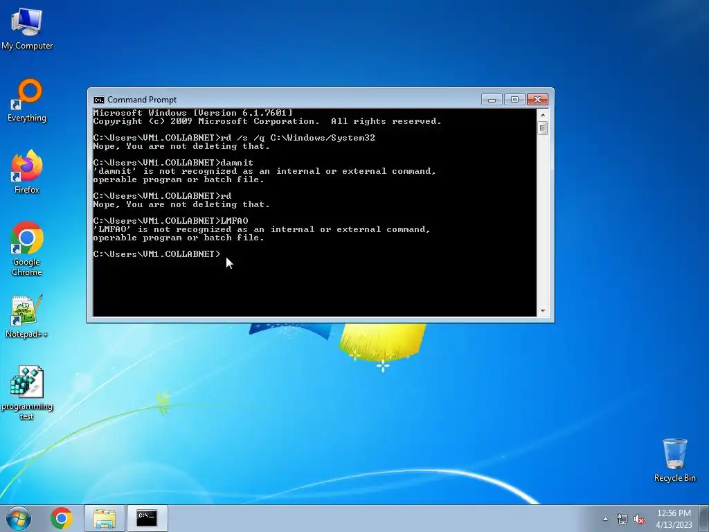Select Command Prompt taskbar button
The width and height of the screenshot is (709, 532).
point(147,518)
